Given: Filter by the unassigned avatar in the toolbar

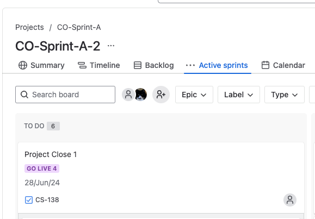Looking at the screenshot, I should 128,95.
